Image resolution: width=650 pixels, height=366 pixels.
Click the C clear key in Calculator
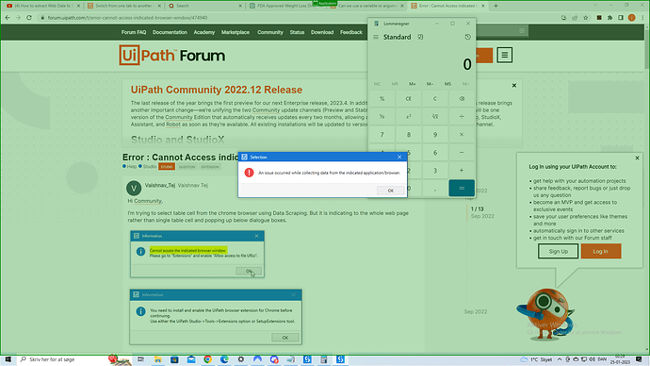click(x=435, y=99)
